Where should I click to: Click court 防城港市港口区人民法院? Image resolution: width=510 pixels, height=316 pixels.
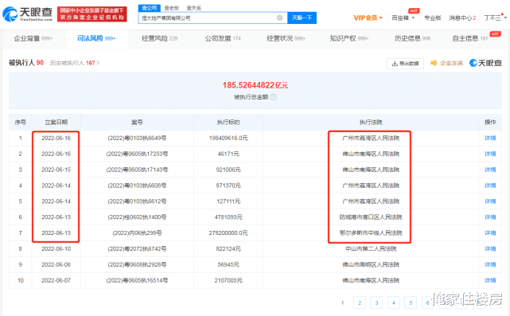tap(371, 217)
